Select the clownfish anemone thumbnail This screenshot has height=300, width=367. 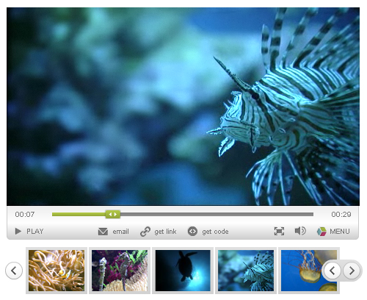point(57,271)
